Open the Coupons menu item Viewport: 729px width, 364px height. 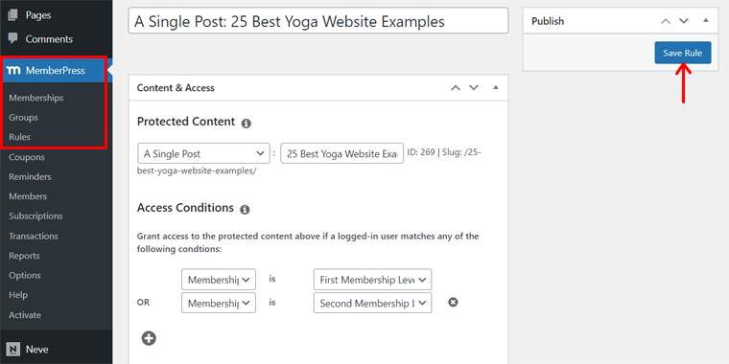(x=27, y=157)
